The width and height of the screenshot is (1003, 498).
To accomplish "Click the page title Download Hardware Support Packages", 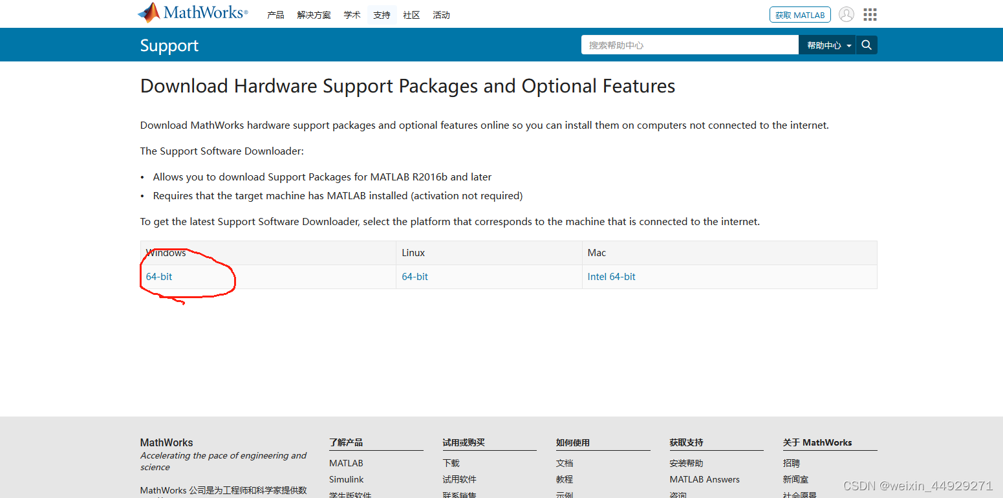I will [407, 86].
